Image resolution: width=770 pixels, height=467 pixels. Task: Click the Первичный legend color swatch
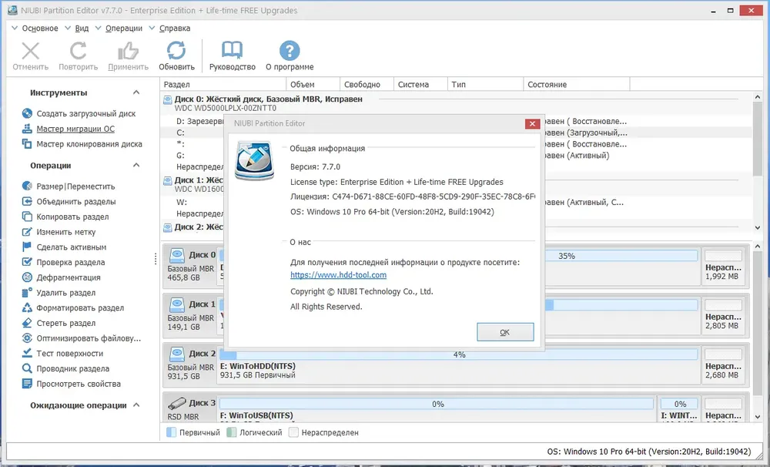pos(172,432)
